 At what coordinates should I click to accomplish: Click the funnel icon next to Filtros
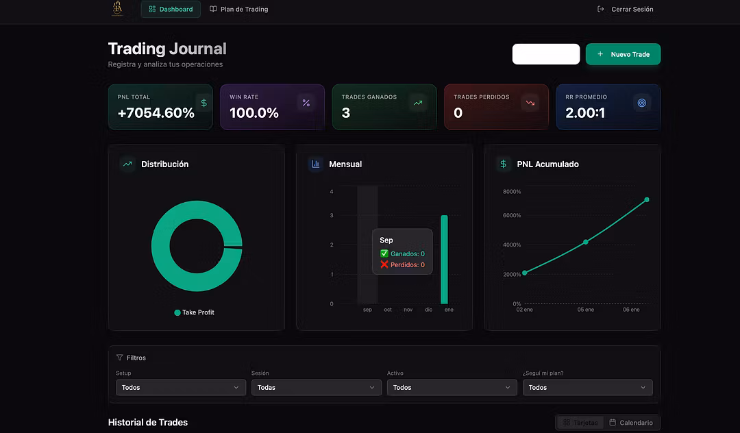(x=120, y=358)
